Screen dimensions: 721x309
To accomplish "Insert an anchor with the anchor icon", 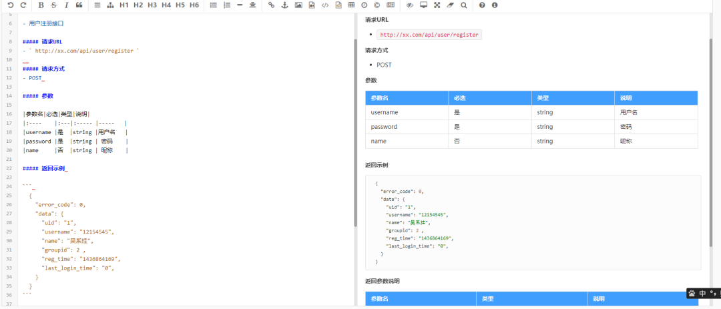I will click(x=284, y=5).
